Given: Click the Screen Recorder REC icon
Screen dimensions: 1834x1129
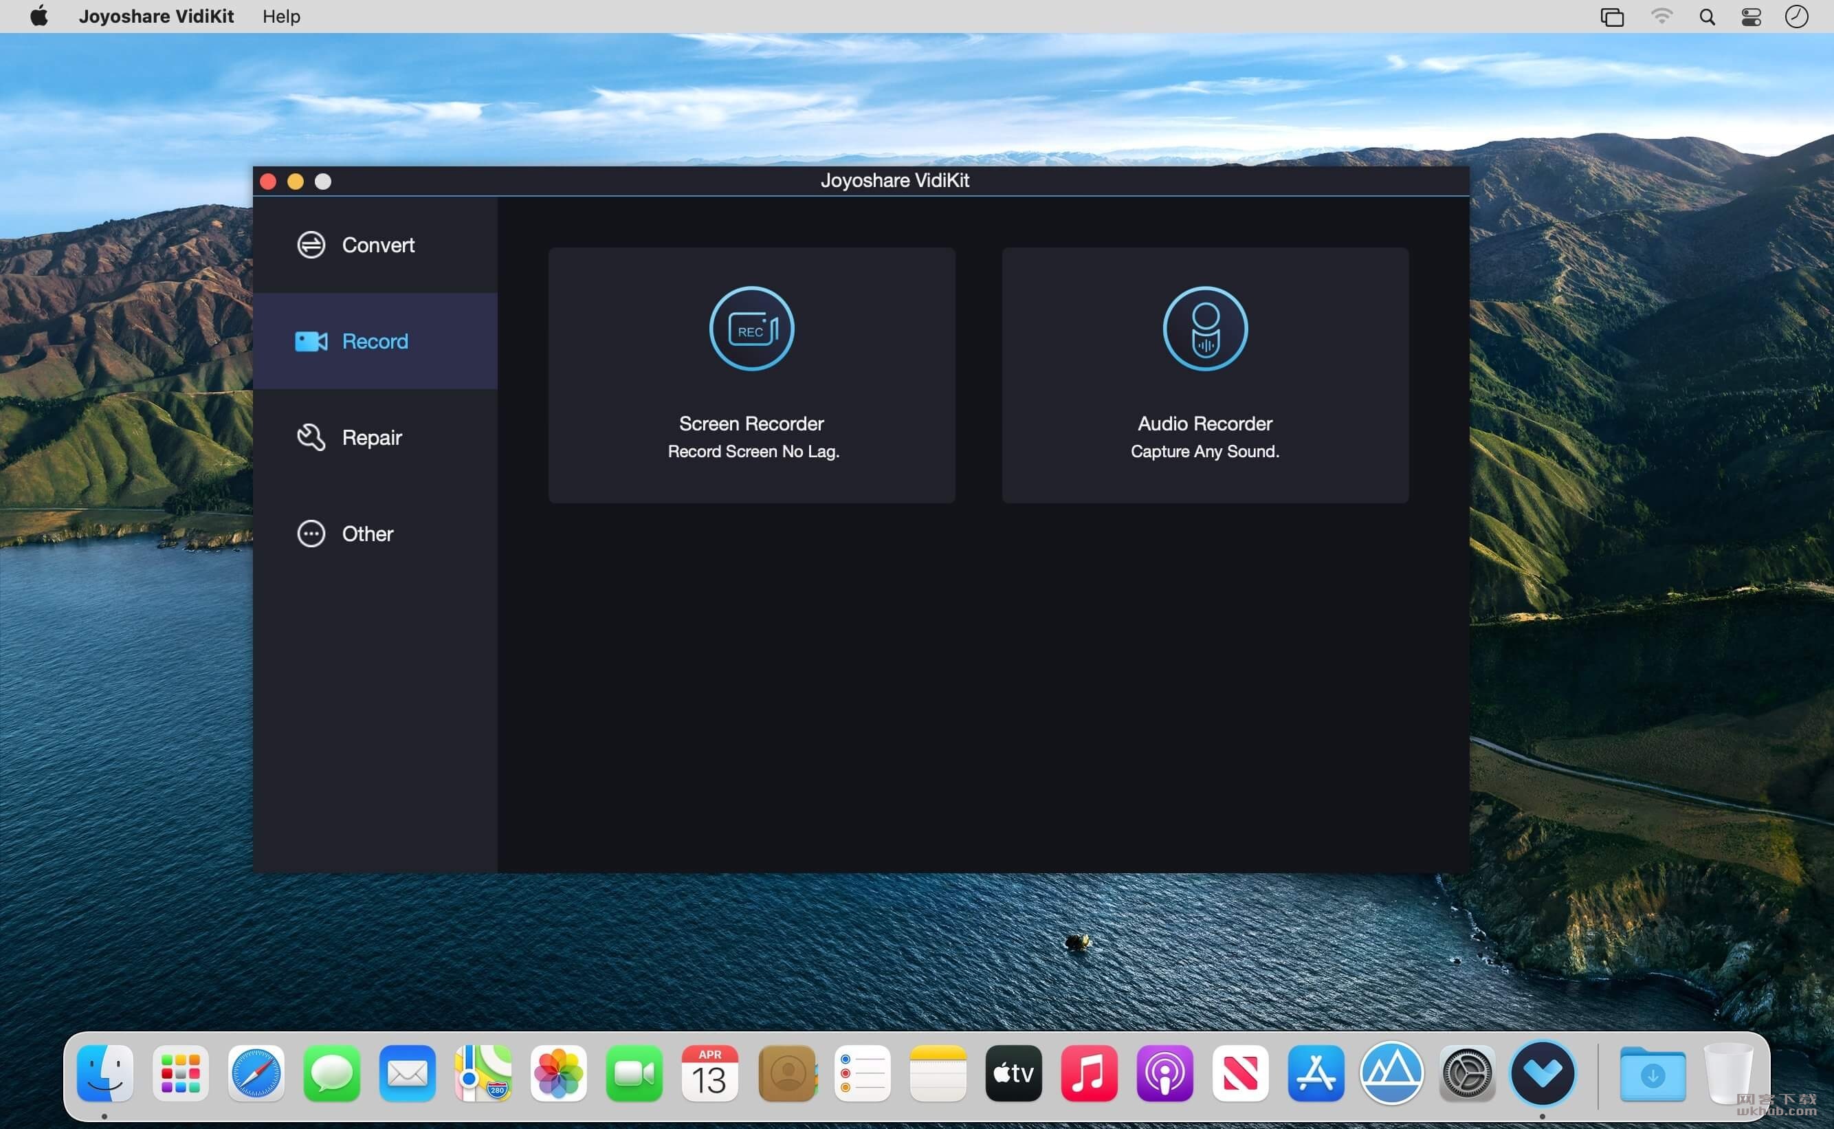Looking at the screenshot, I should pos(751,329).
